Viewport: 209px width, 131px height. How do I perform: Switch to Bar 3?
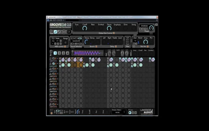pos(63,53)
